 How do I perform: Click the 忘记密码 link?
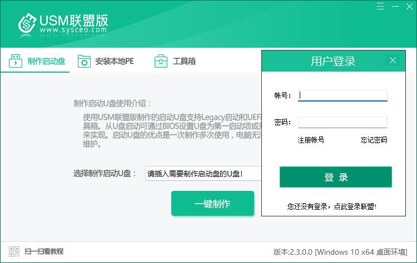(x=374, y=140)
